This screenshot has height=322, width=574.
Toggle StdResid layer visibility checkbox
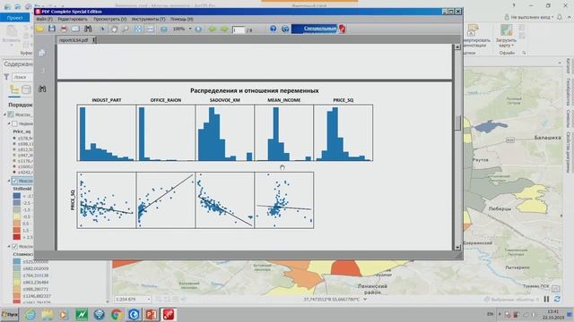15,181
